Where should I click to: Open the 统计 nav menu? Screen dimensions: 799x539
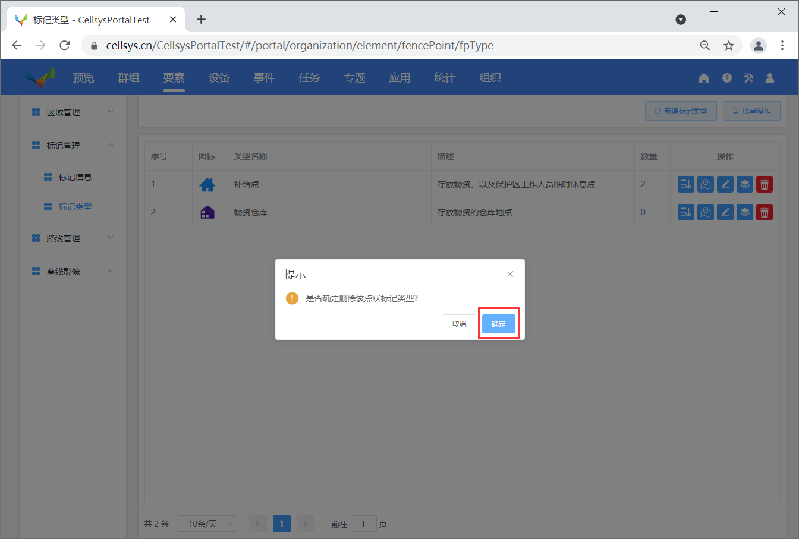pyautogui.click(x=445, y=78)
